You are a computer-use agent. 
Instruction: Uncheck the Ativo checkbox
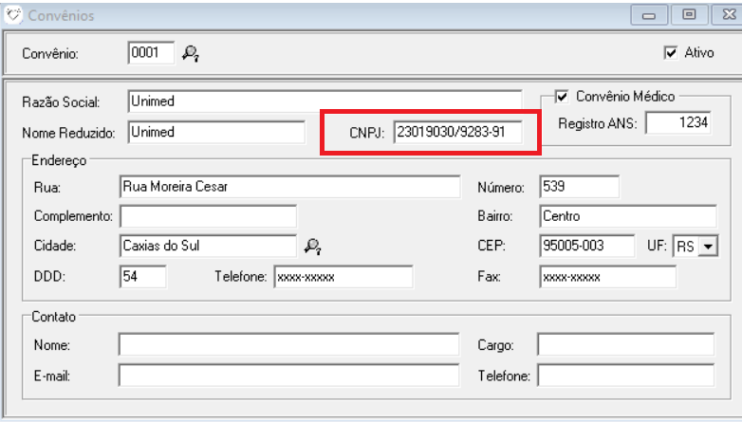pos(671,53)
